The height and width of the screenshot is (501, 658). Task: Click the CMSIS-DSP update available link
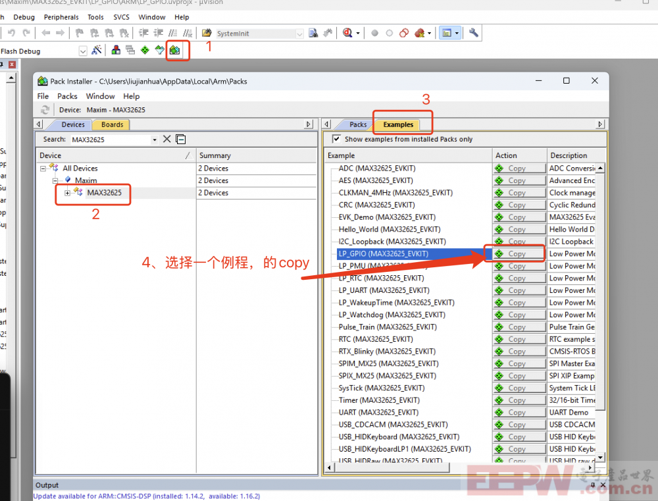[x=147, y=496]
